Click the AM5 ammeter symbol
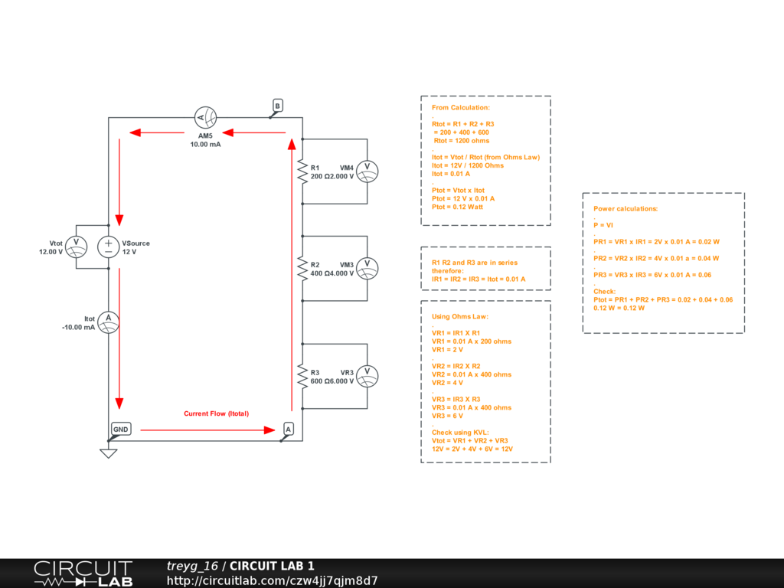The width and height of the screenshot is (784, 588). tap(206, 117)
